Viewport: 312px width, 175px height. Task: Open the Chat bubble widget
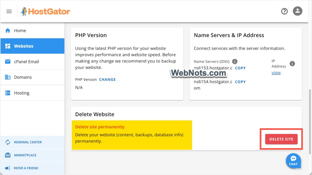(293, 161)
